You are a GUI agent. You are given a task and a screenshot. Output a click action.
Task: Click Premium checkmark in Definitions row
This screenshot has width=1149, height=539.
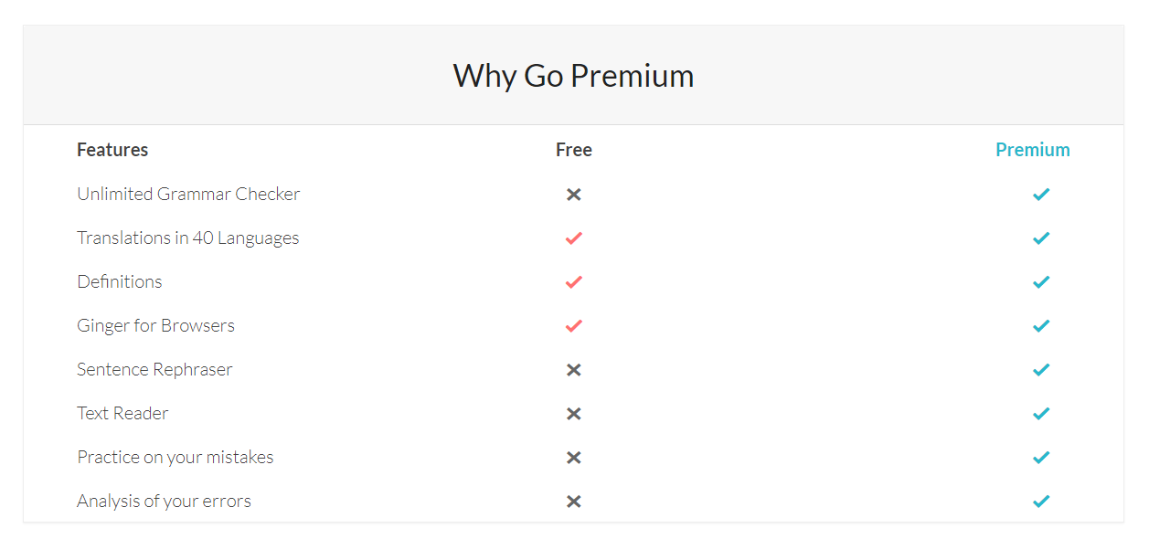1041,282
